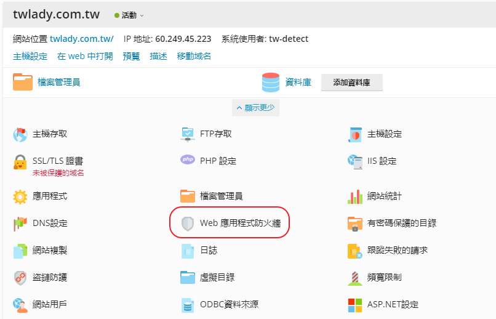Open the 活動 status dropdown

click(x=129, y=15)
